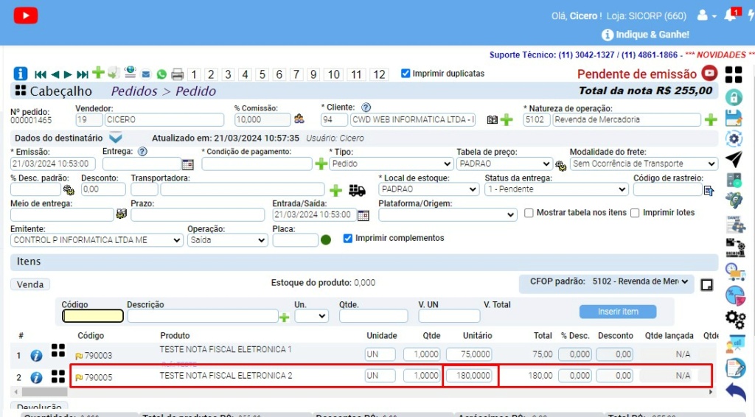Click the Descrição item input field
Viewport: 755px width, 417px height.
click(x=203, y=316)
